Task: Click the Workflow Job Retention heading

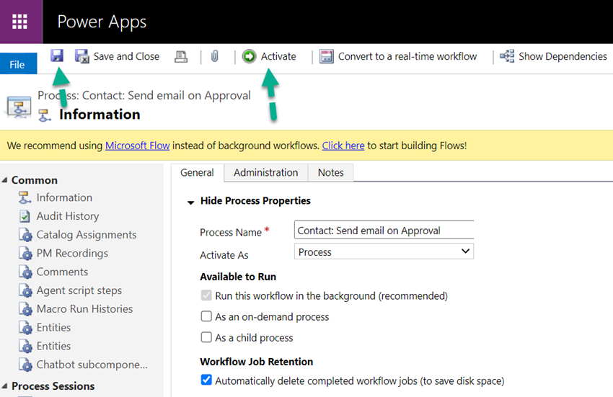Action: click(257, 362)
